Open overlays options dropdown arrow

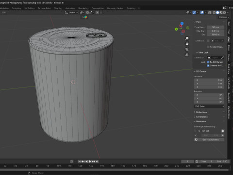205,13
